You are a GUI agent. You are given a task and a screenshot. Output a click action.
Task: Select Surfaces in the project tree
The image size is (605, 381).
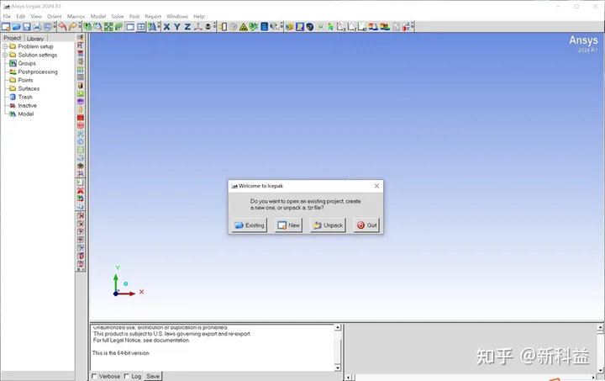pyautogui.click(x=29, y=88)
